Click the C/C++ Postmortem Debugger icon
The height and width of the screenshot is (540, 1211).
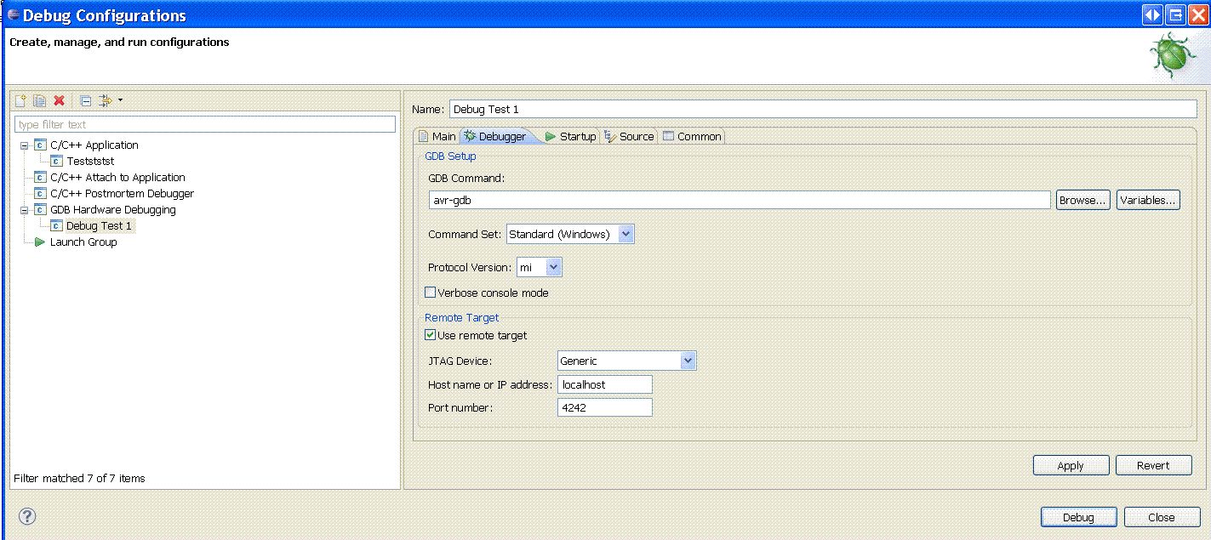(40, 194)
